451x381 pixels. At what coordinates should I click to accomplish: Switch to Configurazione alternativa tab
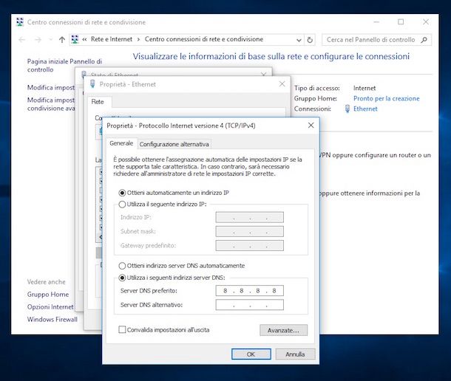(174, 144)
